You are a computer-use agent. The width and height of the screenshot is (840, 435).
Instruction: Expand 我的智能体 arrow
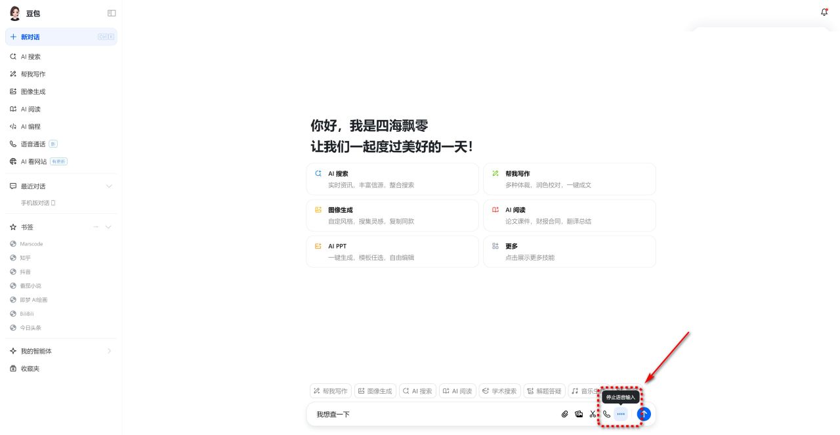(109, 351)
